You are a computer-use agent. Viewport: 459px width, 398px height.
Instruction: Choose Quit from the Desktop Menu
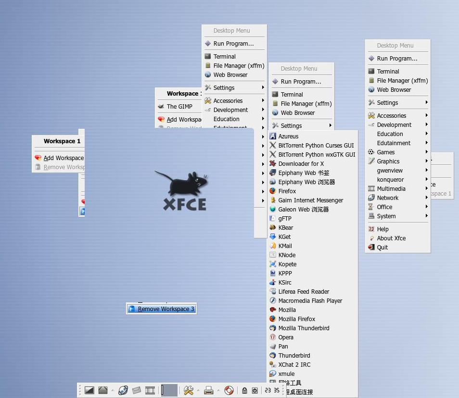point(382,248)
